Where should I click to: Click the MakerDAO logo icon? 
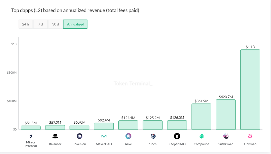pyautogui.click(x=104, y=136)
